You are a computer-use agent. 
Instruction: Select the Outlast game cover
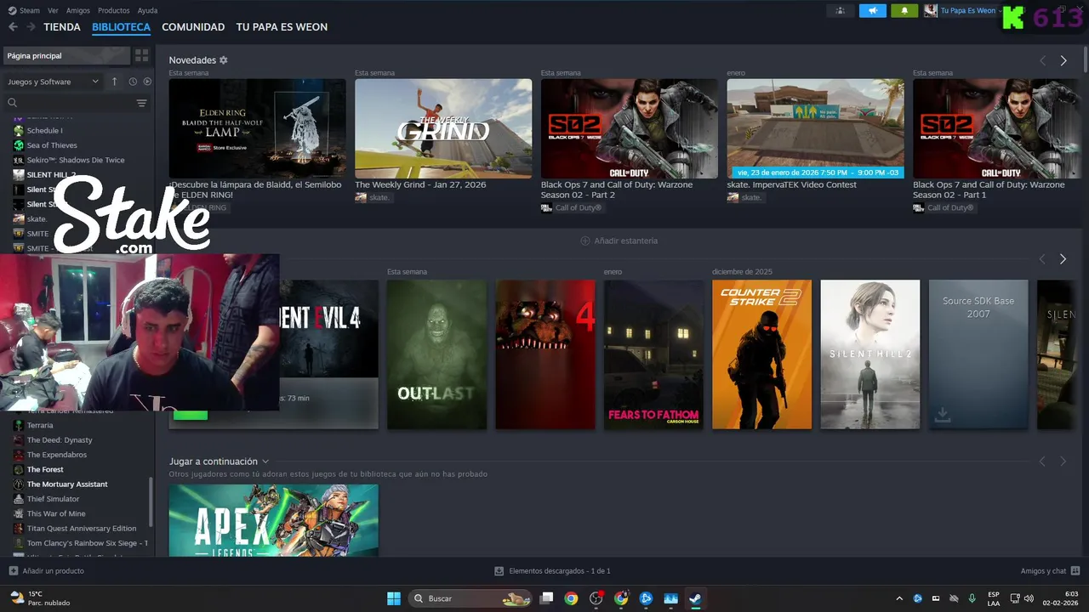coord(436,354)
